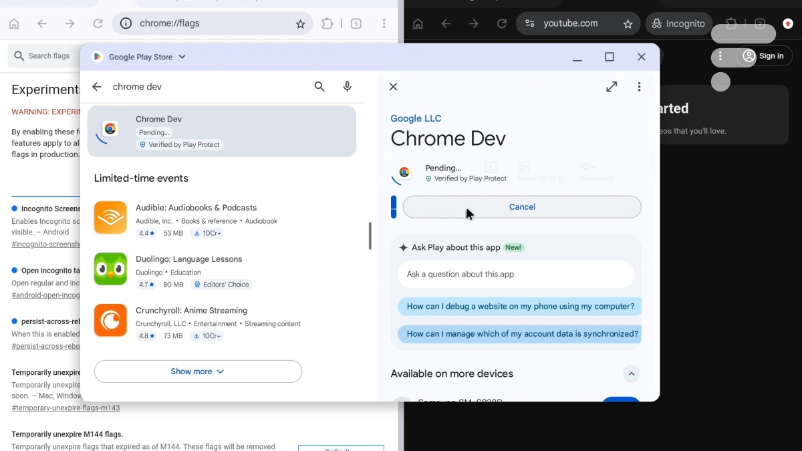Screen dimensions: 802x451
Task: Go back using Play Store back arrow
Action: 97,87
